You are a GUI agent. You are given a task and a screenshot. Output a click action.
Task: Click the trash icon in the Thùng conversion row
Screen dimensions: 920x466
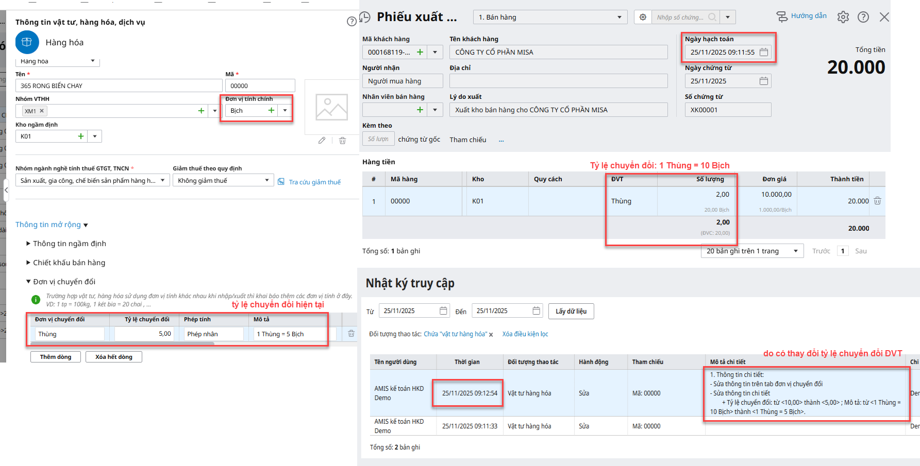coord(351,334)
